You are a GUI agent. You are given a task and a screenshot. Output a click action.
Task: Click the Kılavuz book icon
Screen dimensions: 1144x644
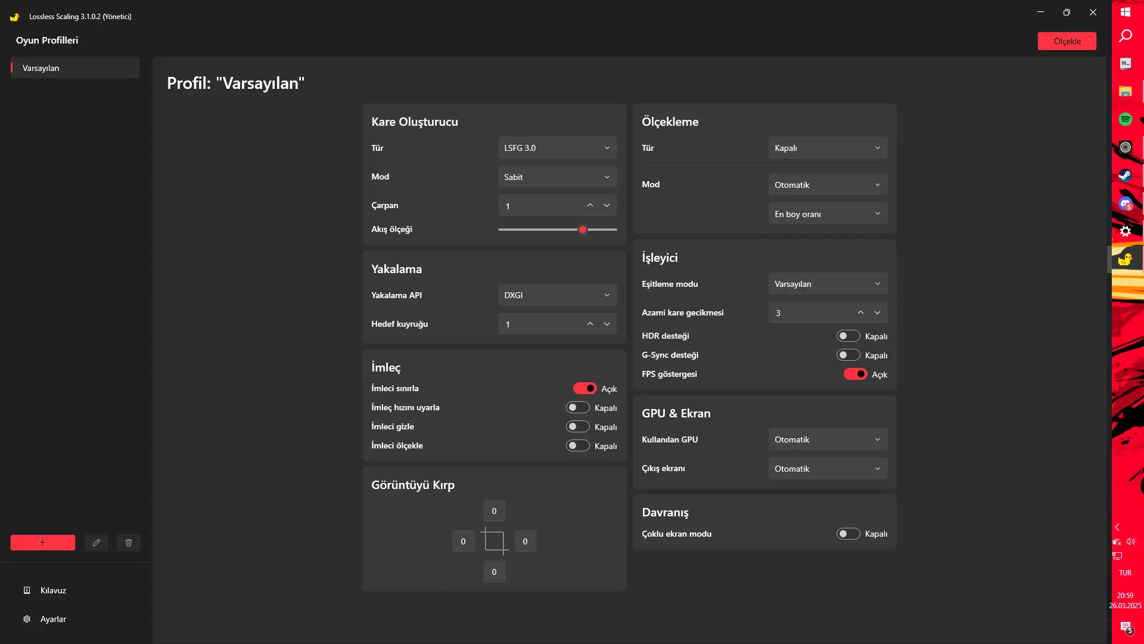point(27,590)
